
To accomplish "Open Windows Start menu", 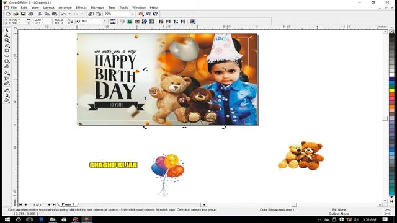I will (x=7, y=219).
